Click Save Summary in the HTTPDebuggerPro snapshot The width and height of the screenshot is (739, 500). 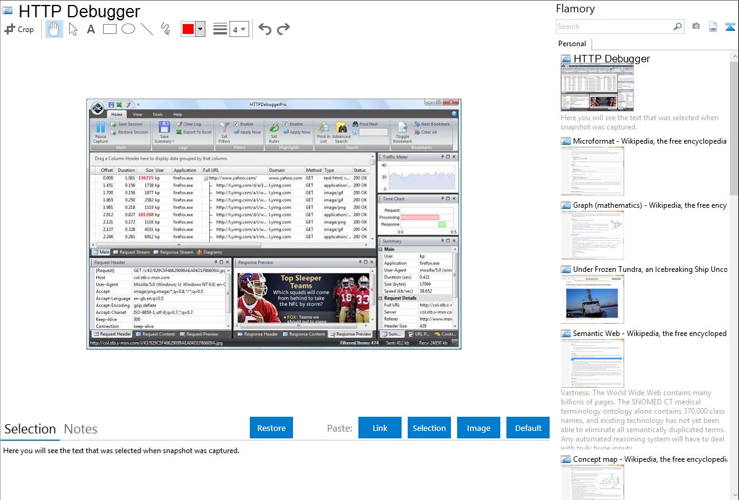point(164,133)
